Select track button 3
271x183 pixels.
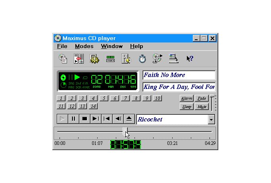point(83,98)
